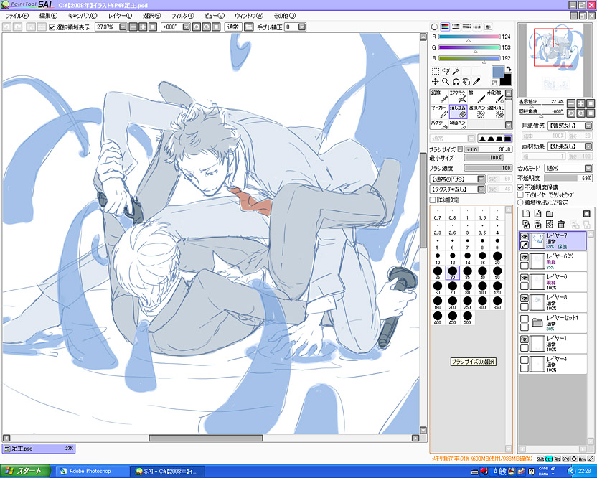Hide レイヤー6(2) using its eye icon
The width and height of the screenshot is (597, 478).
pyautogui.click(x=525, y=258)
